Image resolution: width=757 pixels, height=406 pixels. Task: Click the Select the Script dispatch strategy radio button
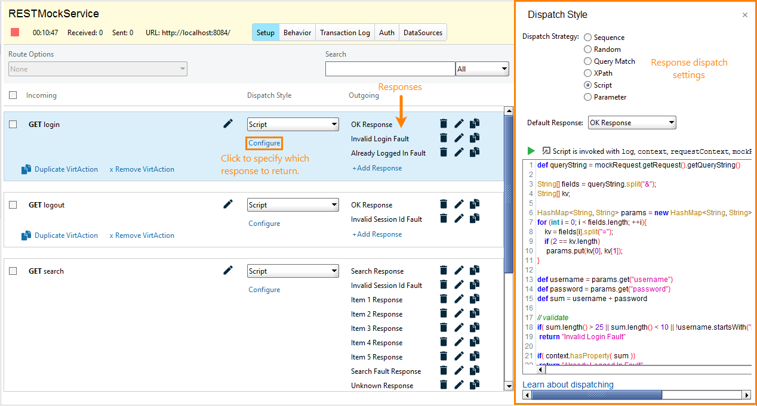588,85
